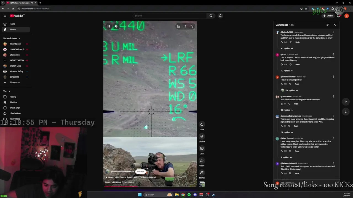Expand 6 replies under Alien_Spores comment
The width and height of the screenshot is (353, 198).
(x=286, y=157)
